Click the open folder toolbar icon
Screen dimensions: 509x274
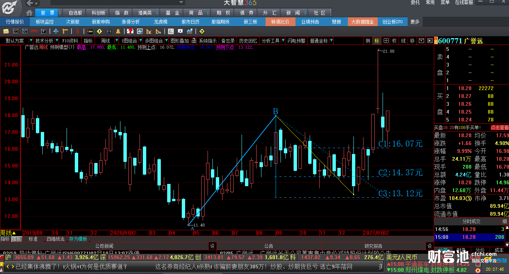pyautogui.click(x=6, y=31)
